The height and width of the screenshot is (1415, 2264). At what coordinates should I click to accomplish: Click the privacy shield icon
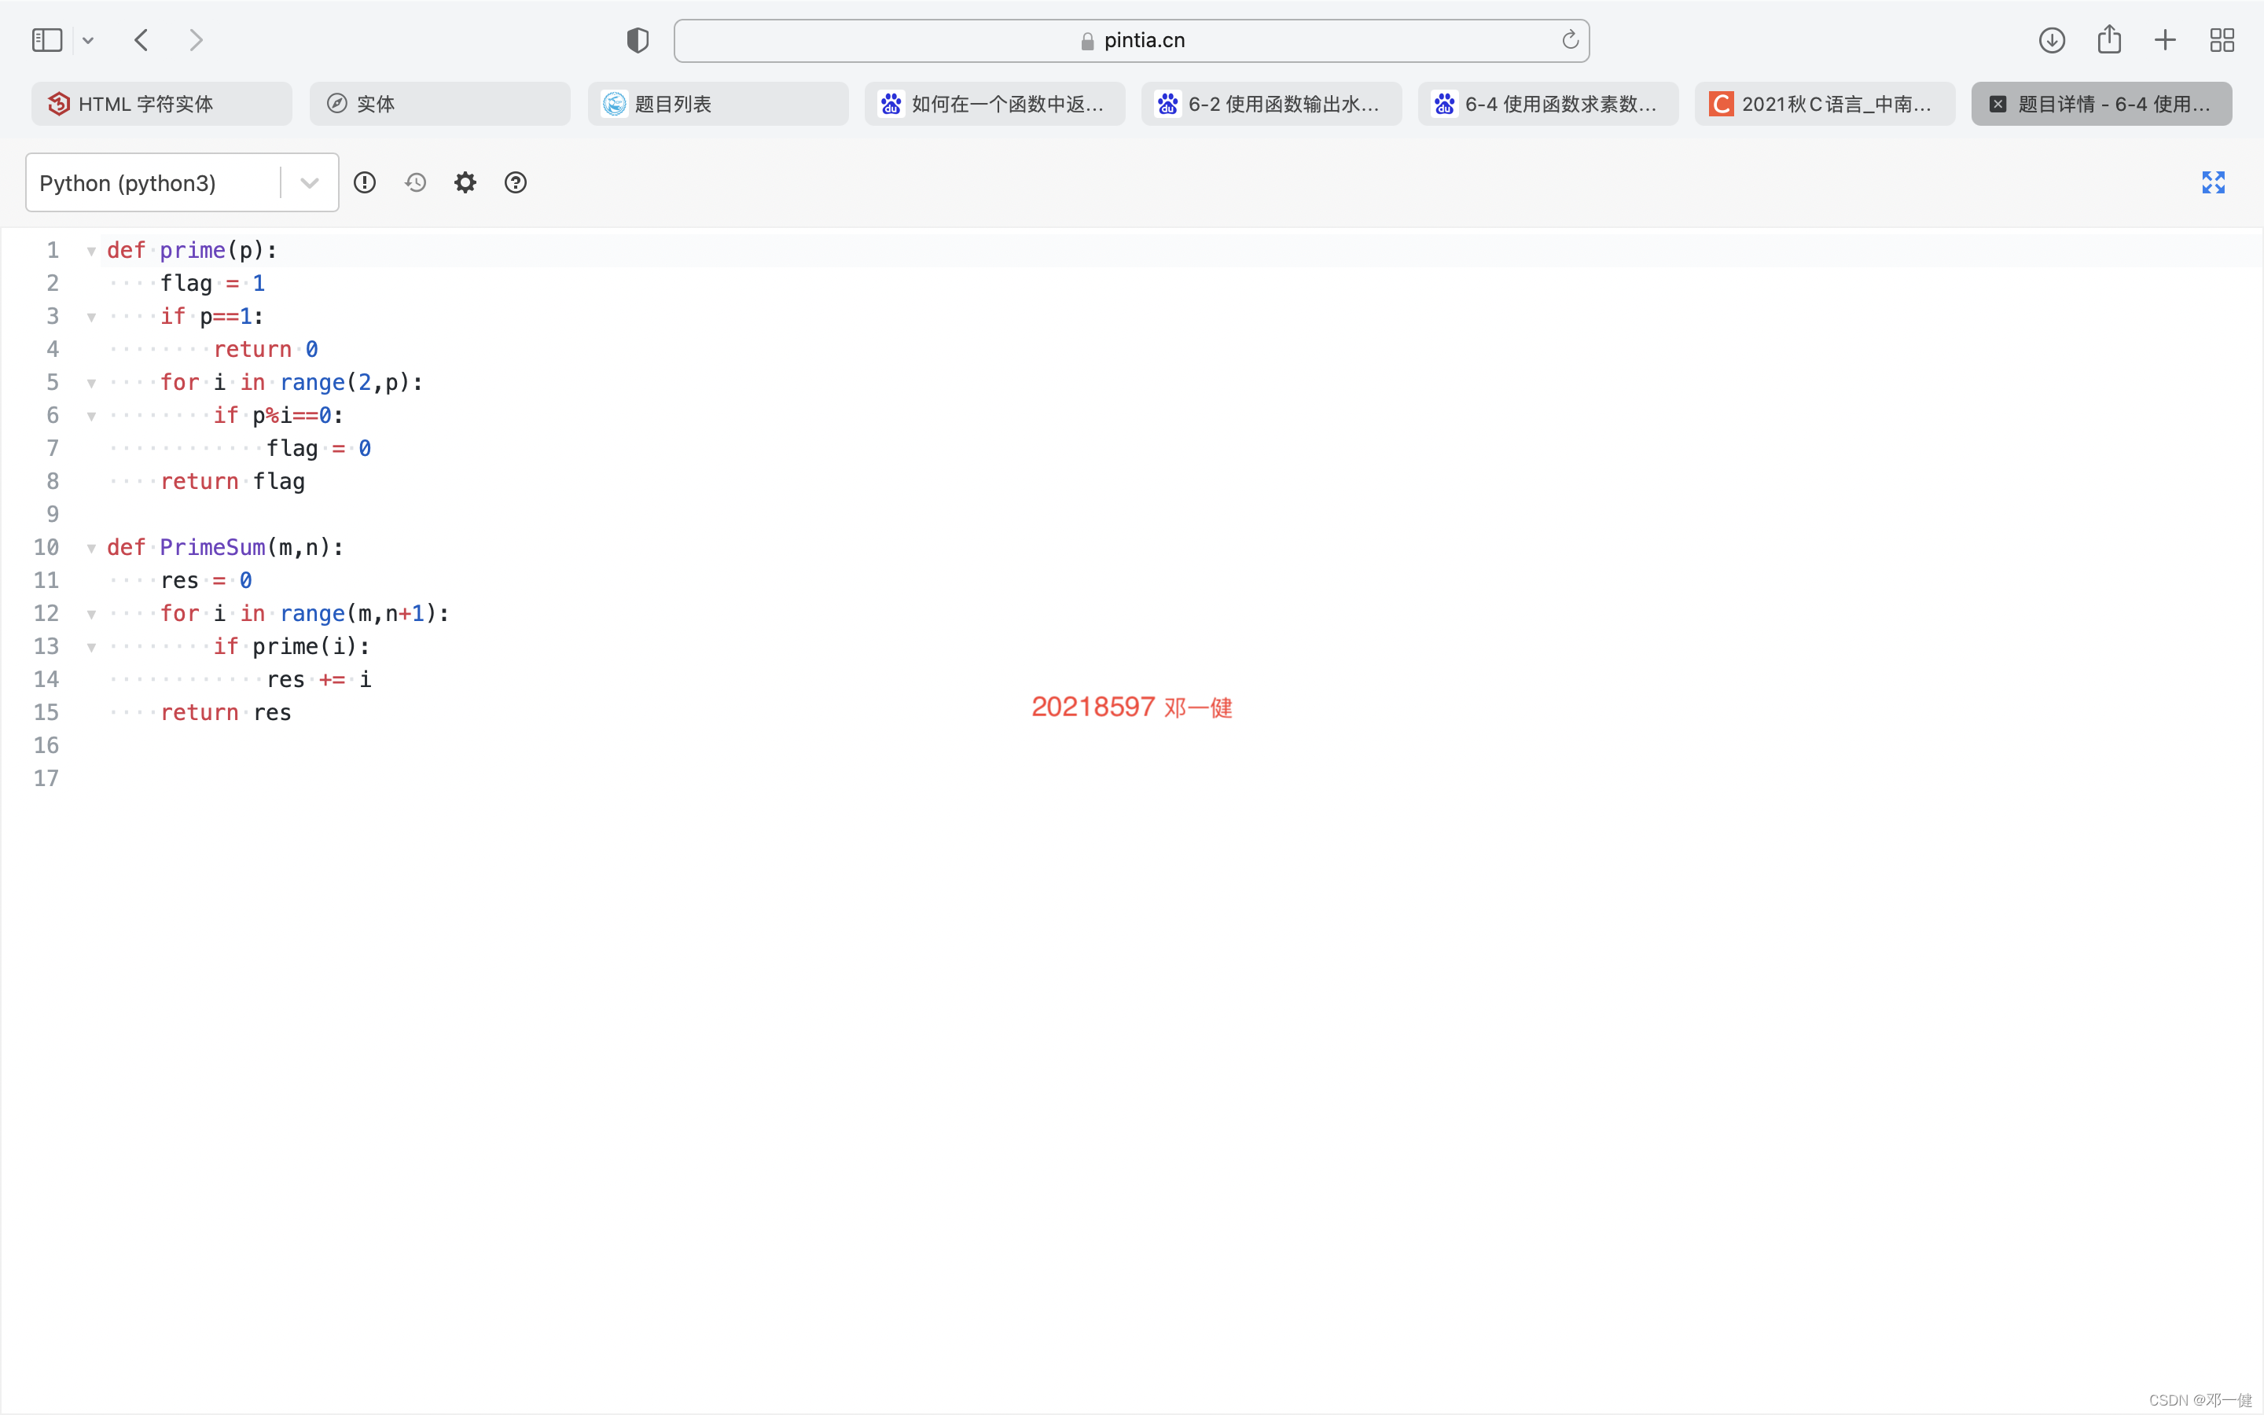[x=637, y=40]
